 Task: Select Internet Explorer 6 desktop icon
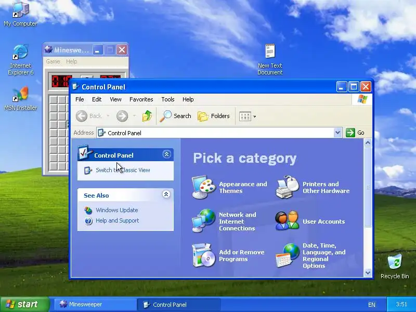pos(20,60)
